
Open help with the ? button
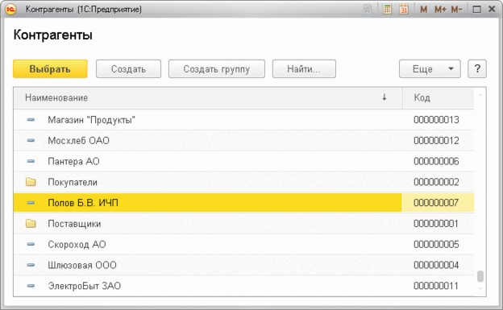(x=477, y=68)
